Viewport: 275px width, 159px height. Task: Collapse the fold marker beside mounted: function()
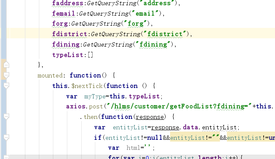coord(6,75)
